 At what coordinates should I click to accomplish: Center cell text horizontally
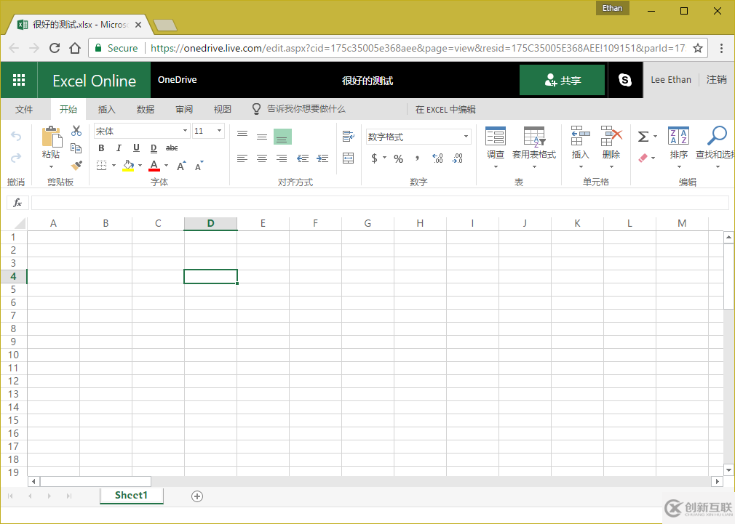[x=262, y=158]
